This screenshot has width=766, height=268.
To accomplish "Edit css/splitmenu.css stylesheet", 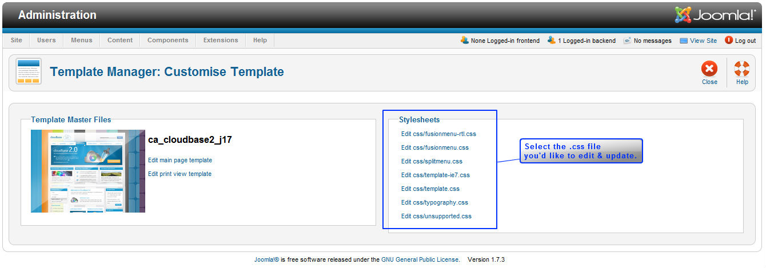I will [432, 161].
